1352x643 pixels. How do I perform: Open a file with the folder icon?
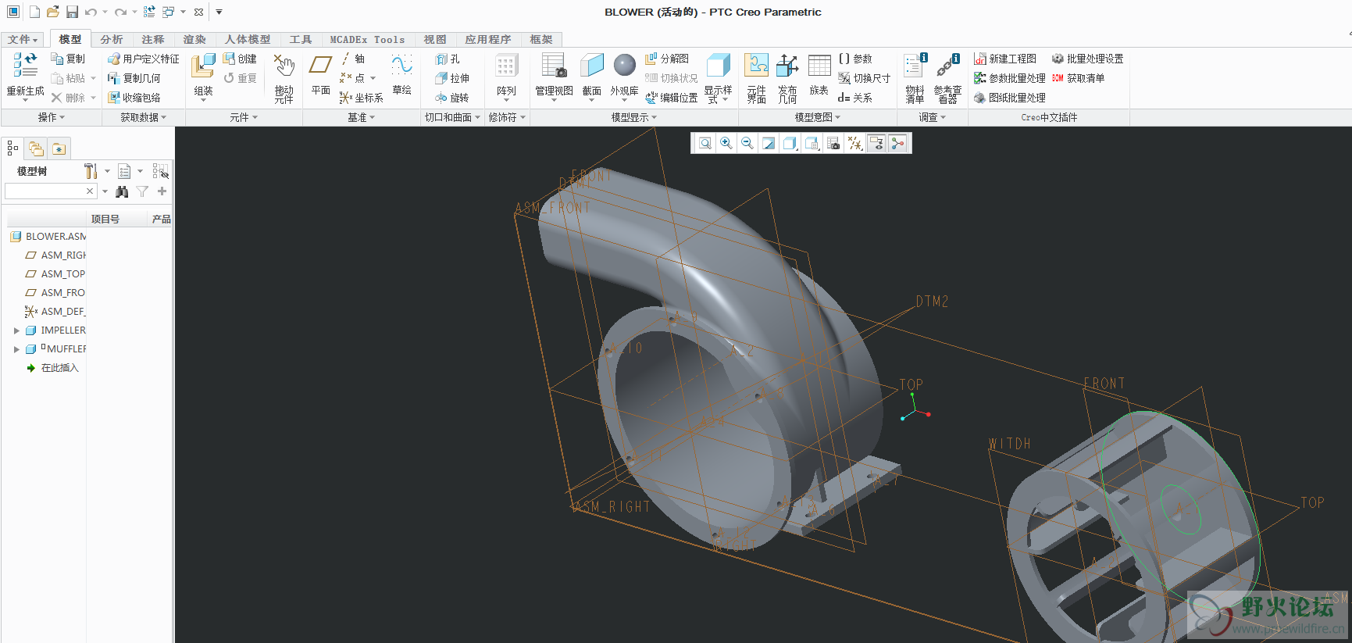click(52, 12)
